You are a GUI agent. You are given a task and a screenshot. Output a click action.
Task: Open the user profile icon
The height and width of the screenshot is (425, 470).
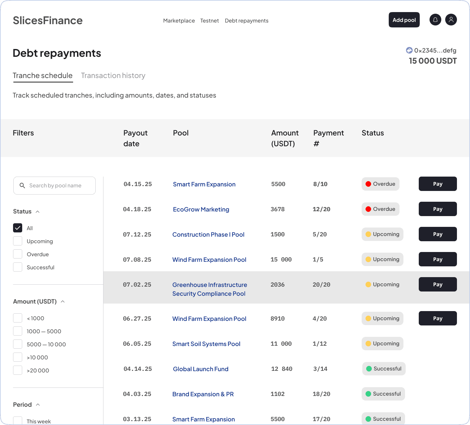(x=451, y=20)
